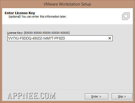Click the 'VMware Workstation Setup' title bar text

click(67, 4)
